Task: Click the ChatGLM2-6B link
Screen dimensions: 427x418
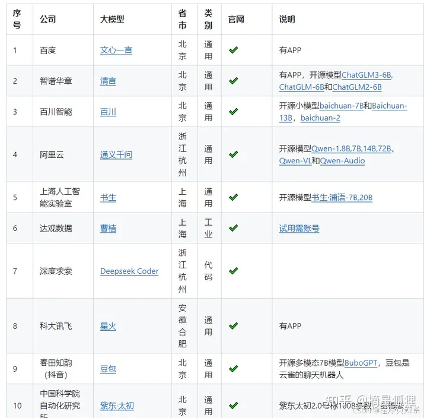Action: (x=357, y=87)
